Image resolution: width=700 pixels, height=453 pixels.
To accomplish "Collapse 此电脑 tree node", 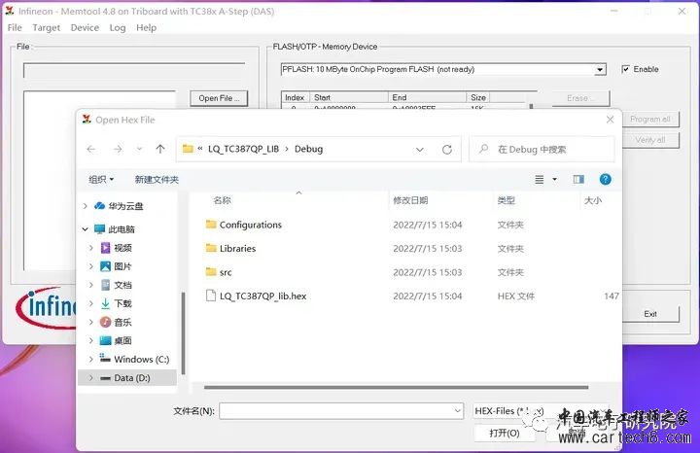I will click(85, 229).
